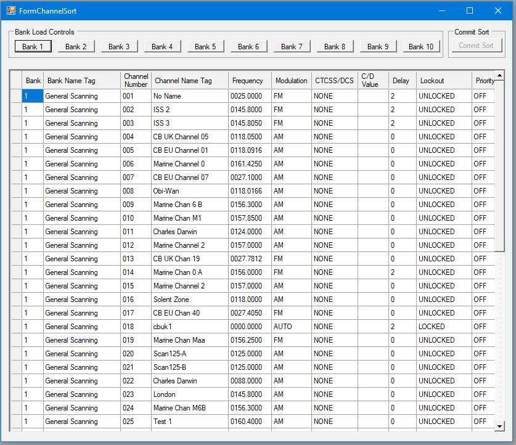Select 'Marine Channel 0' cell

(x=189, y=164)
